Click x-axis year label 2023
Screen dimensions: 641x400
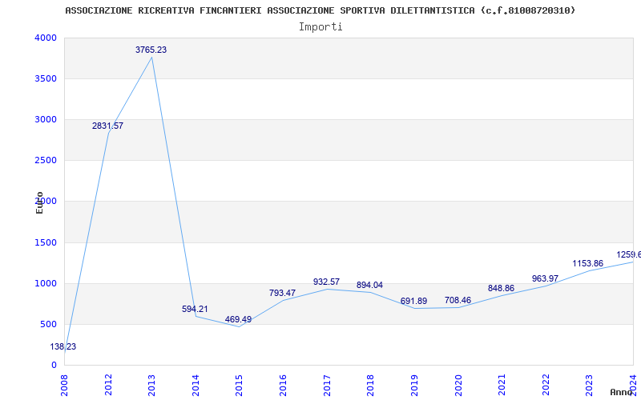(x=589, y=385)
